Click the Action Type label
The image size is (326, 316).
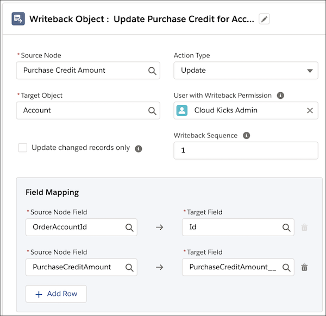tap(192, 55)
